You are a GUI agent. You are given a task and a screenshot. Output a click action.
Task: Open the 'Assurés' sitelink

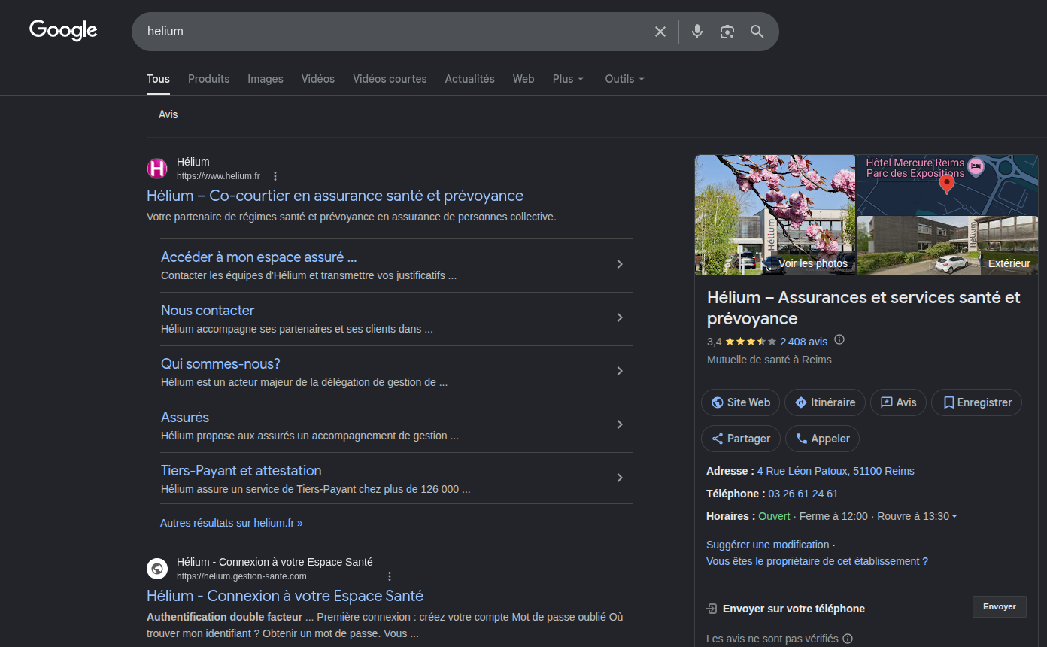[x=185, y=418]
